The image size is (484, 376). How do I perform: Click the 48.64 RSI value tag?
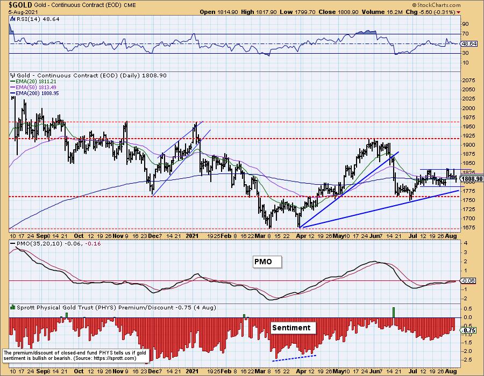(469, 44)
